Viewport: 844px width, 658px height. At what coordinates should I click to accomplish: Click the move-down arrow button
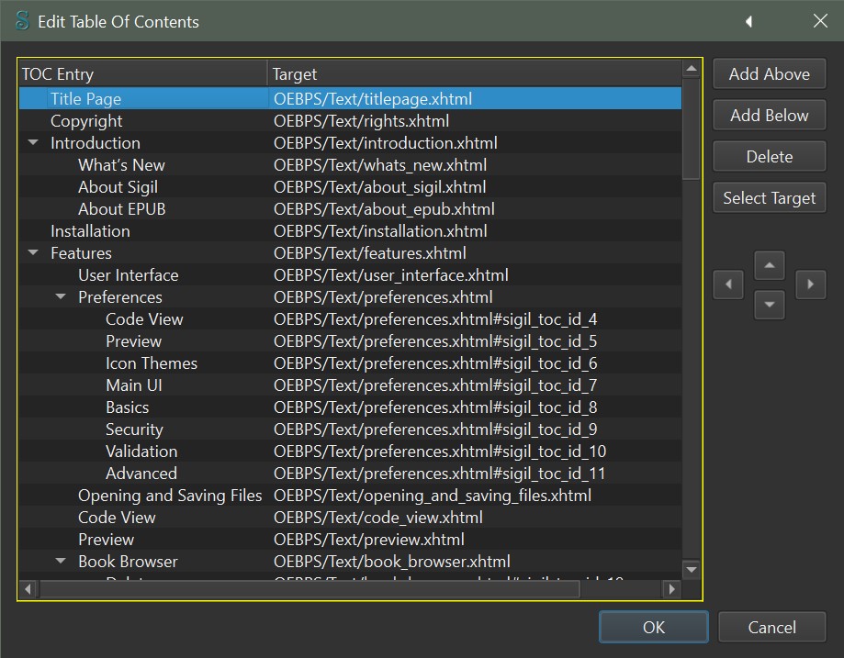coord(770,304)
